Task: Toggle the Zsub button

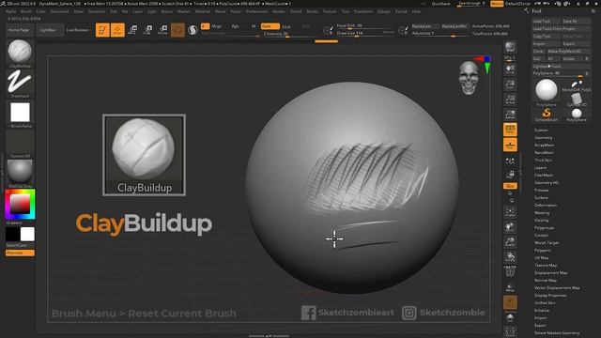Action: (x=285, y=26)
